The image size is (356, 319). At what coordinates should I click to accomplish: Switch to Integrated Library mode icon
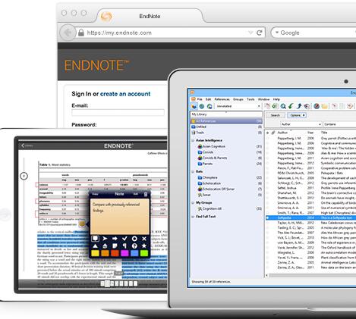(x=210, y=106)
